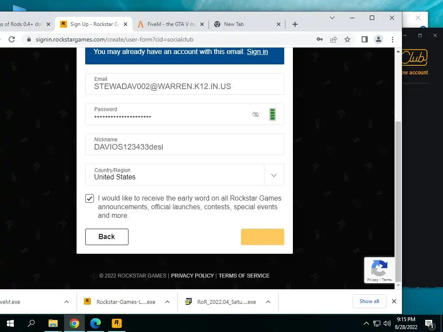Viewport: 443px width, 332px height.
Task: Bookmark this page with star icon
Action: [x=347, y=39]
